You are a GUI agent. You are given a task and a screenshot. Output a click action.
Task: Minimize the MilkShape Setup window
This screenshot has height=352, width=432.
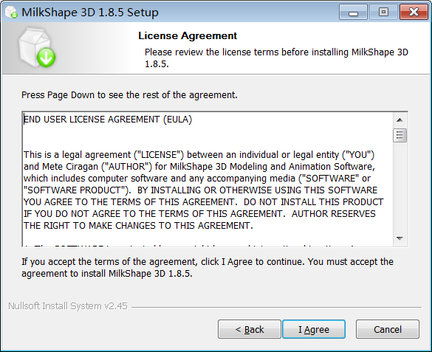pyautogui.click(x=353, y=13)
